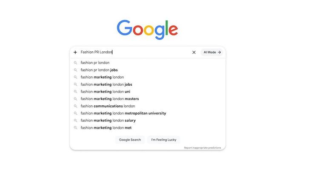Choose the 'fashion marketing london' suggestion
This screenshot has height=177, width=319.
click(x=148, y=77)
